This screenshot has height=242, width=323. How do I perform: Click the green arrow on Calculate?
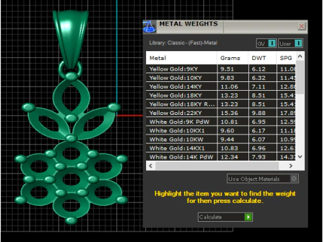[x=248, y=217]
